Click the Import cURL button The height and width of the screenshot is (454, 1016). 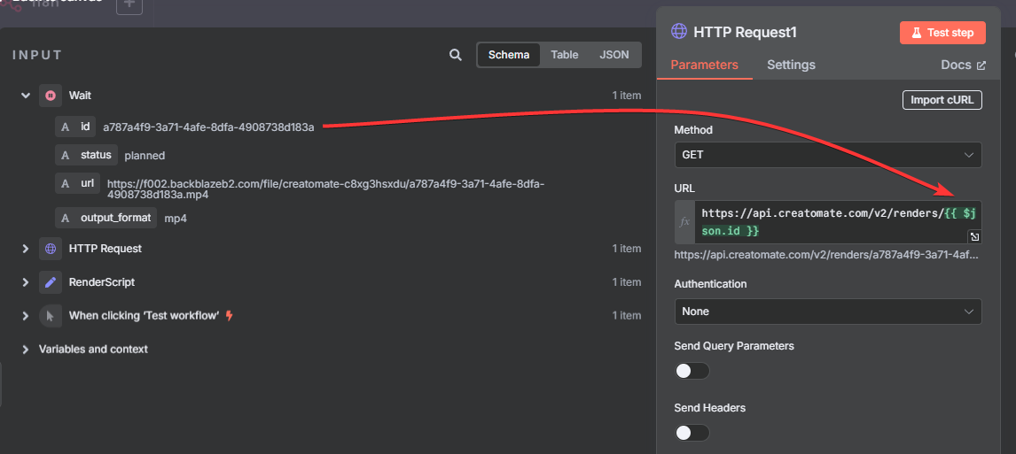click(x=942, y=100)
